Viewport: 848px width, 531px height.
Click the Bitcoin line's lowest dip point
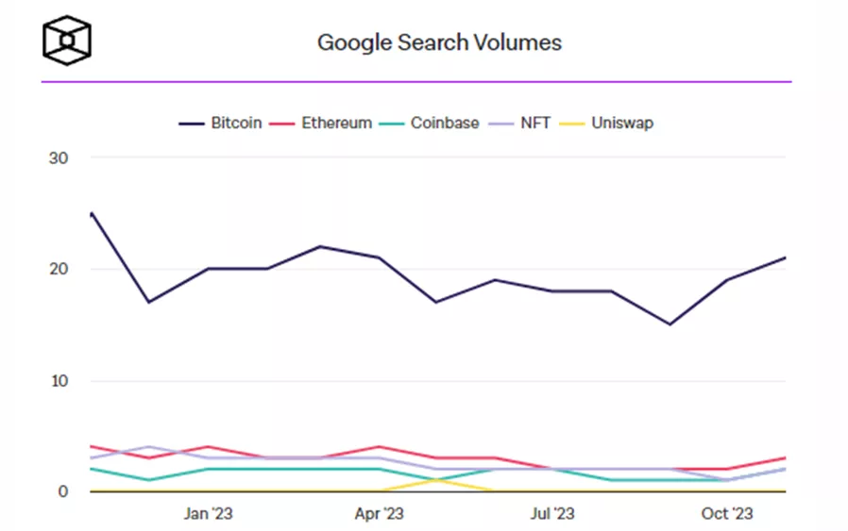tap(670, 324)
